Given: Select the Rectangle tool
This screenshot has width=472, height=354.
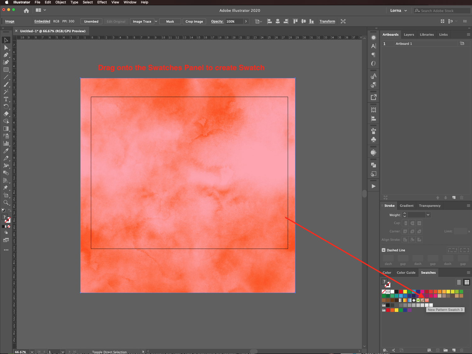Looking at the screenshot, I should click(6, 70).
